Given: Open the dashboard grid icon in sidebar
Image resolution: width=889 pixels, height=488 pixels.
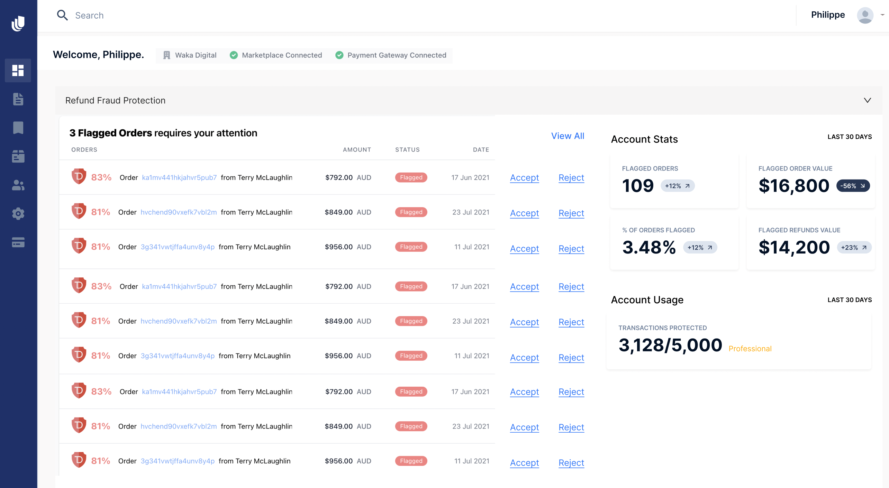Looking at the screenshot, I should (x=18, y=71).
